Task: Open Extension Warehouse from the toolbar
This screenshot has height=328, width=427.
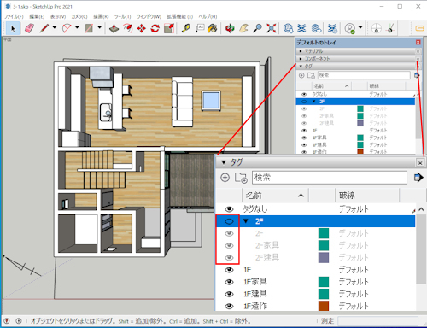Action: (301, 28)
